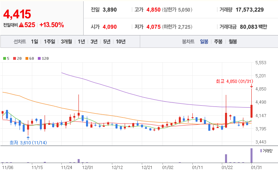Screen dimensions: 278x177
Task: Click the 거래량 17,573,229 value
Action: coord(250,10)
